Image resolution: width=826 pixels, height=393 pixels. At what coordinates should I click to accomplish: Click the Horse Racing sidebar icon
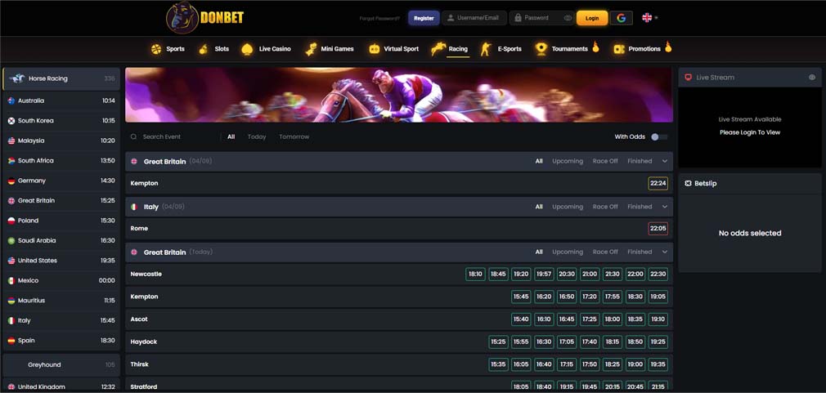pyautogui.click(x=17, y=78)
